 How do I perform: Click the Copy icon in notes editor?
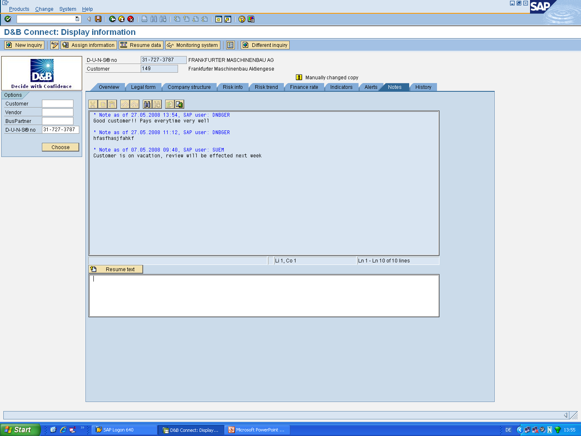point(103,104)
